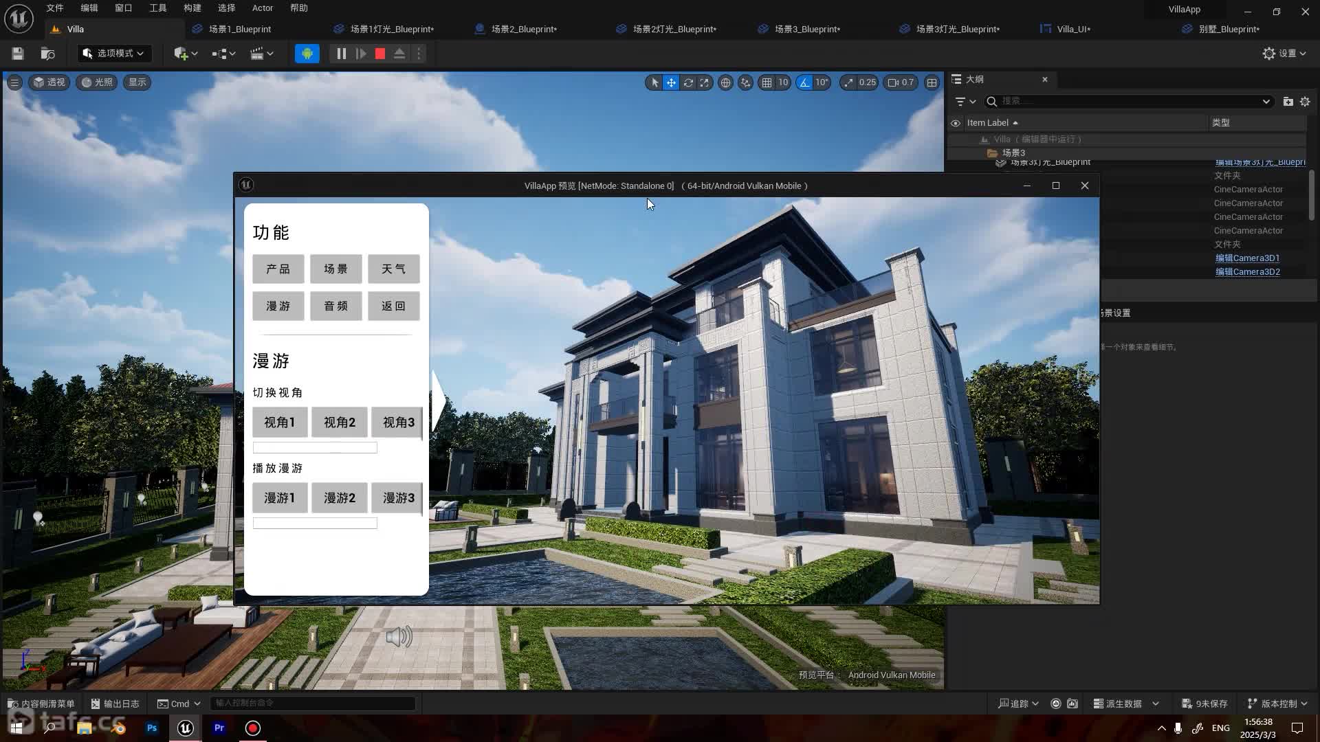Open the 编辑Camera3D1 link

1247,258
